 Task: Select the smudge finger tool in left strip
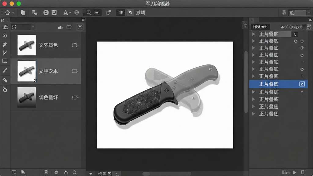click(5, 80)
